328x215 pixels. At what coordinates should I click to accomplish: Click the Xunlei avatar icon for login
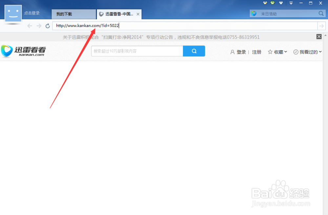coord(13,13)
